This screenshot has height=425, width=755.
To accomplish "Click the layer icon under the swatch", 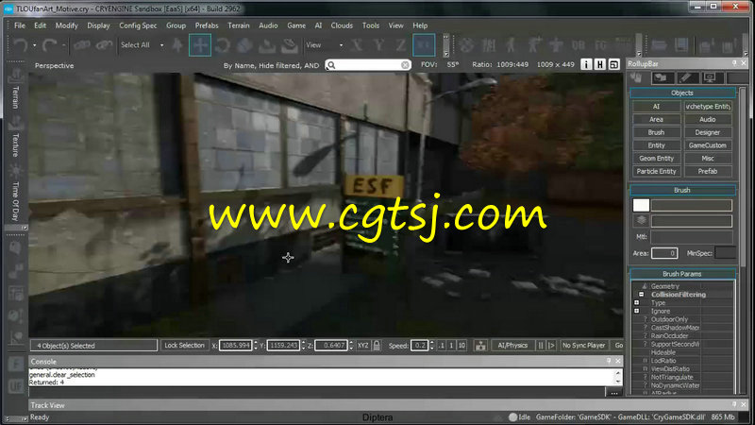I will tap(641, 221).
